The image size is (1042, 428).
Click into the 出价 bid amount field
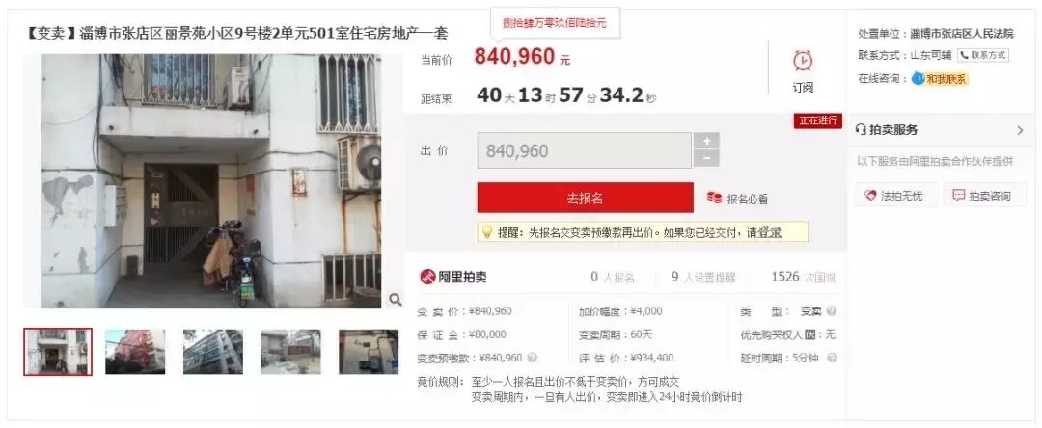tap(585, 150)
